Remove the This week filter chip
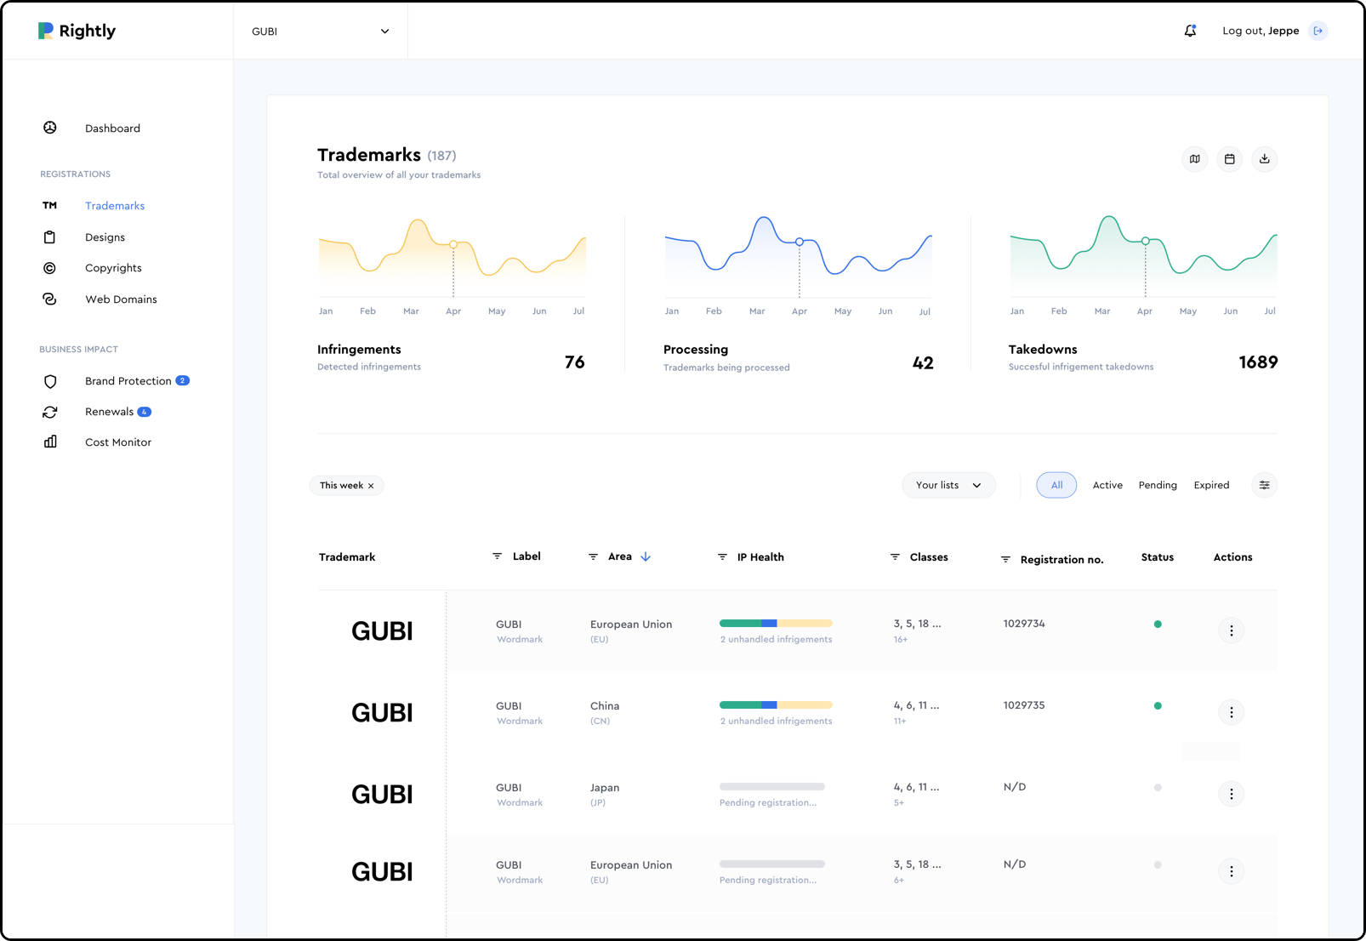Viewport: 1366px width, 941px height. [x=371, y=486]
